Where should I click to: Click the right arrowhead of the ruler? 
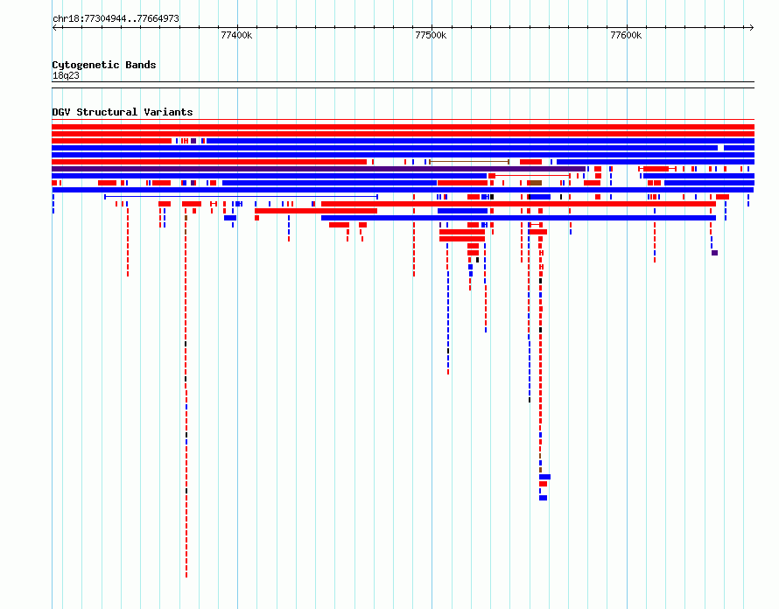752,27
